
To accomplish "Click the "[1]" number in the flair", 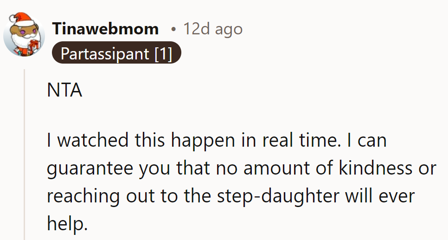I will pos(163,54).
